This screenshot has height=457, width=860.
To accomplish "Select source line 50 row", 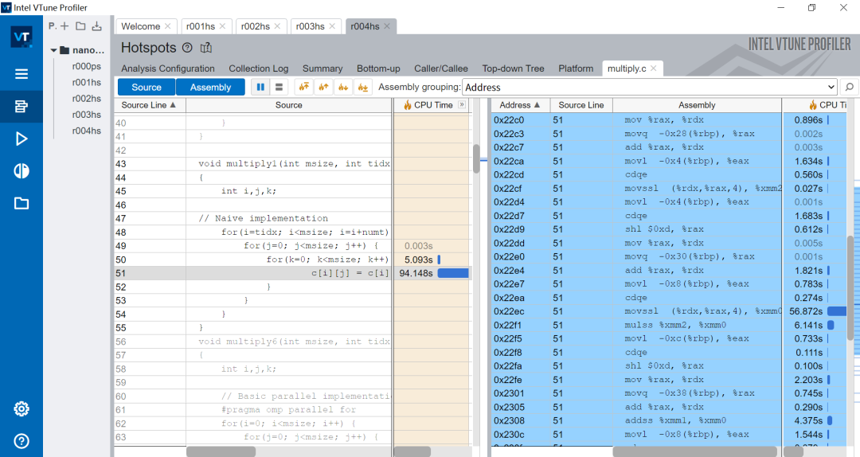I will click(291, 260).
